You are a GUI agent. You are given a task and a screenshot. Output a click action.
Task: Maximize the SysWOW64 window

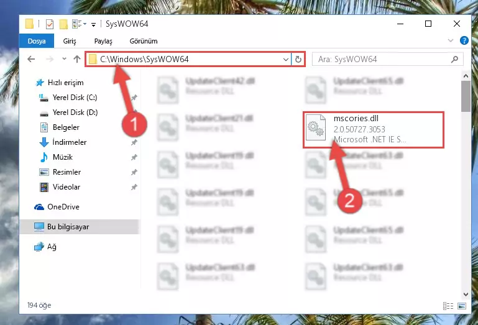coord(428,24)
